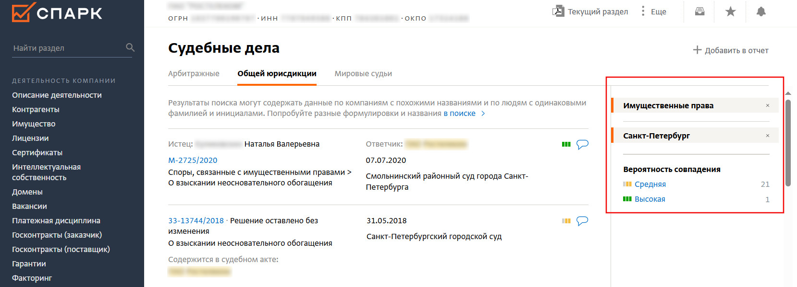Switch to the Мировые судьи tab
Image resolution: width=797 pixels, height=287 pixels.
click(x=363, y=73)
